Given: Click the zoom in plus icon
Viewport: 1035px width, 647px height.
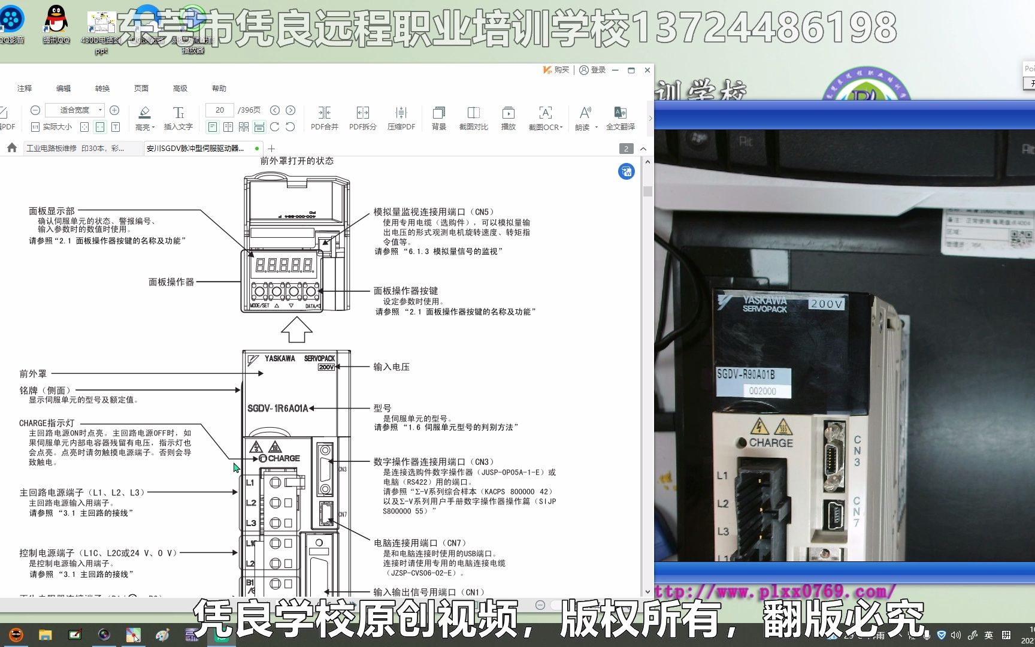Looking at the screenshot, I should [x=114, y=110].
